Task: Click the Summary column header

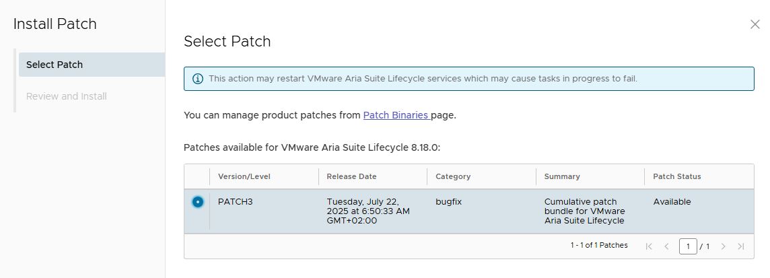Action: click(x=562, y=176)
